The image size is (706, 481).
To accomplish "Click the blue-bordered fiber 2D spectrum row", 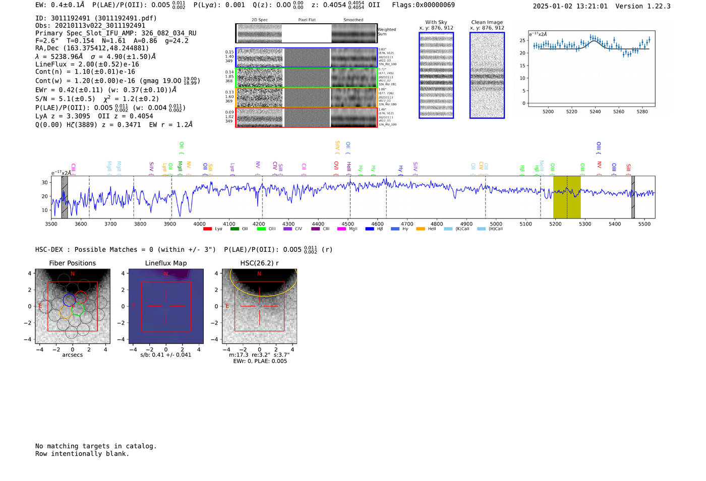I will [x=260, y=58].
